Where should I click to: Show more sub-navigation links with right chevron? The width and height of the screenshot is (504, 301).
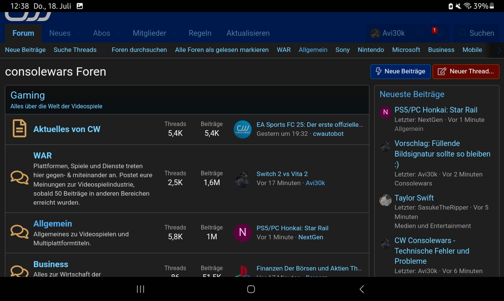[x=499, y=50]
